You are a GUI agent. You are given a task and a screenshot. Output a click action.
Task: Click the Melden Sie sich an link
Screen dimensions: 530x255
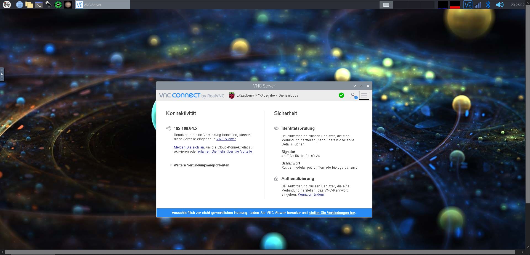189,147
